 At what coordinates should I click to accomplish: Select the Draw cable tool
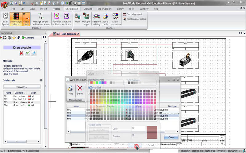point(26,19)
